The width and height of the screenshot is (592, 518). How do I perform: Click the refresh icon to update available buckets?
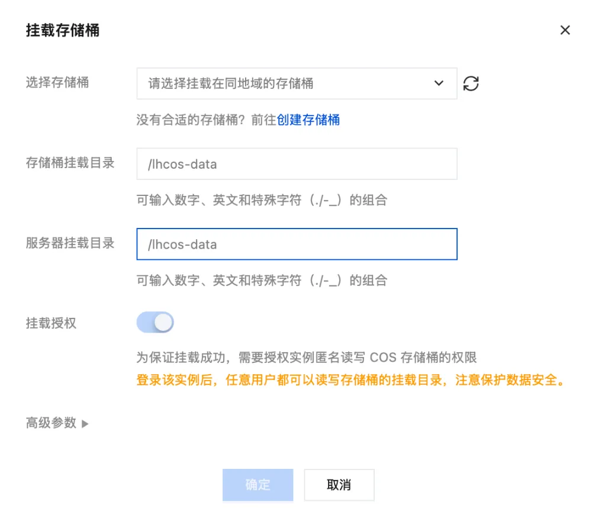tap(472, 83)
